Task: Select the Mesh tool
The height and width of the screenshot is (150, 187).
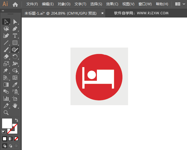Action: coord(15,78)
